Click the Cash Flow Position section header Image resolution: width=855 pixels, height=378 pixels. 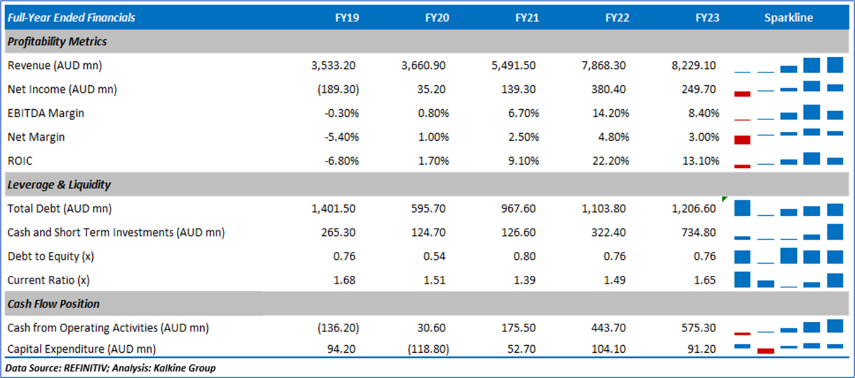(54, 304)
